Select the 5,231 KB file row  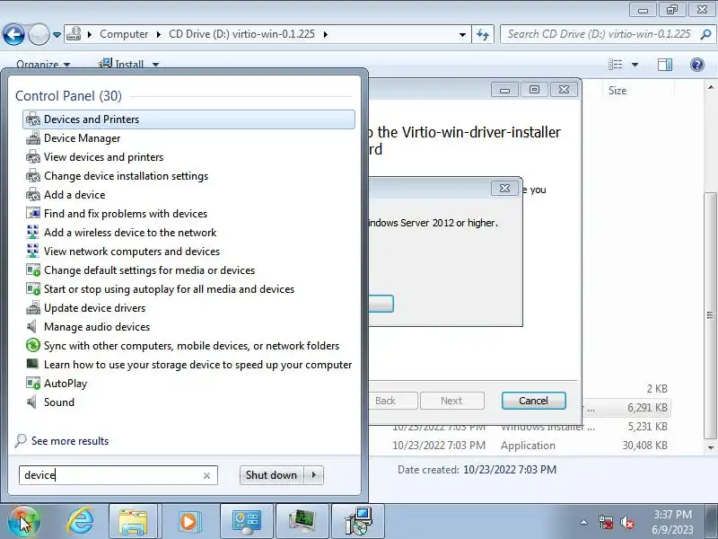point(520,427)
